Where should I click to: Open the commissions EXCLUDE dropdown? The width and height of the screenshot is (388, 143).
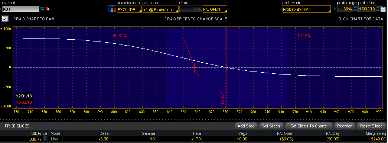pos(129,10)
